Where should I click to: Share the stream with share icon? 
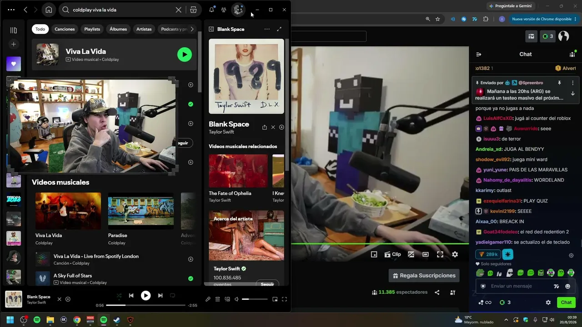(x=437, y=292)
